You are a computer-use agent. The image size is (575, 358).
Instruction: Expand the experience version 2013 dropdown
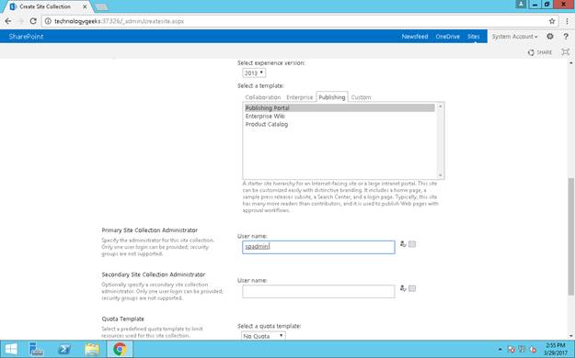(254, 73)
